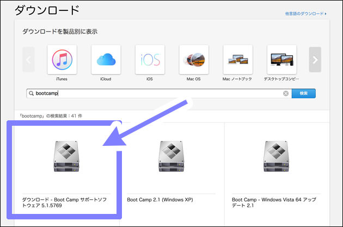Viewport: 343px width, 227px height.
Task: Open Boot Camp サポートソフトウェア 5.1.5769 drive icon
Action: [66, 156]
